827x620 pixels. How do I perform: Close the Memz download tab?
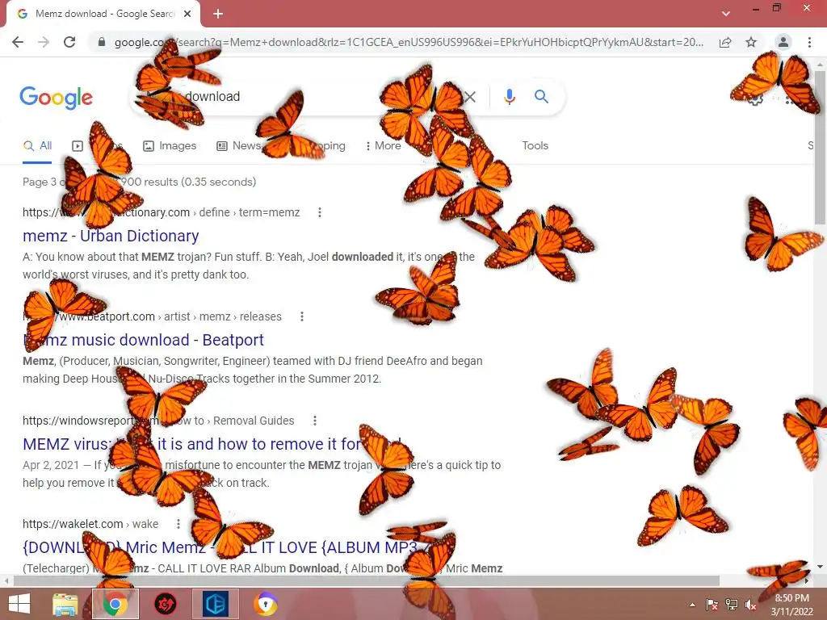[187, 14]
